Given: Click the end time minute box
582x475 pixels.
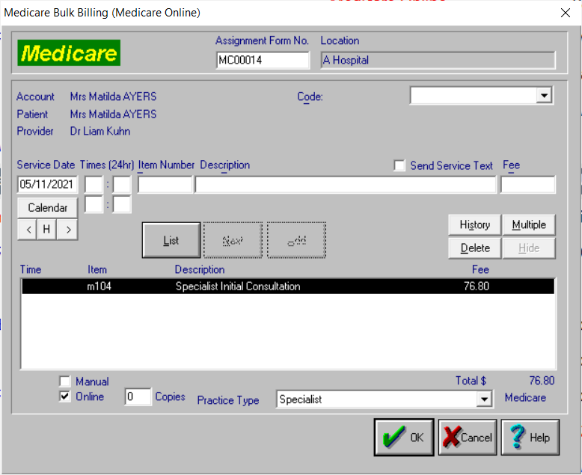Looking at the screenshot, I should coord(122,204).
